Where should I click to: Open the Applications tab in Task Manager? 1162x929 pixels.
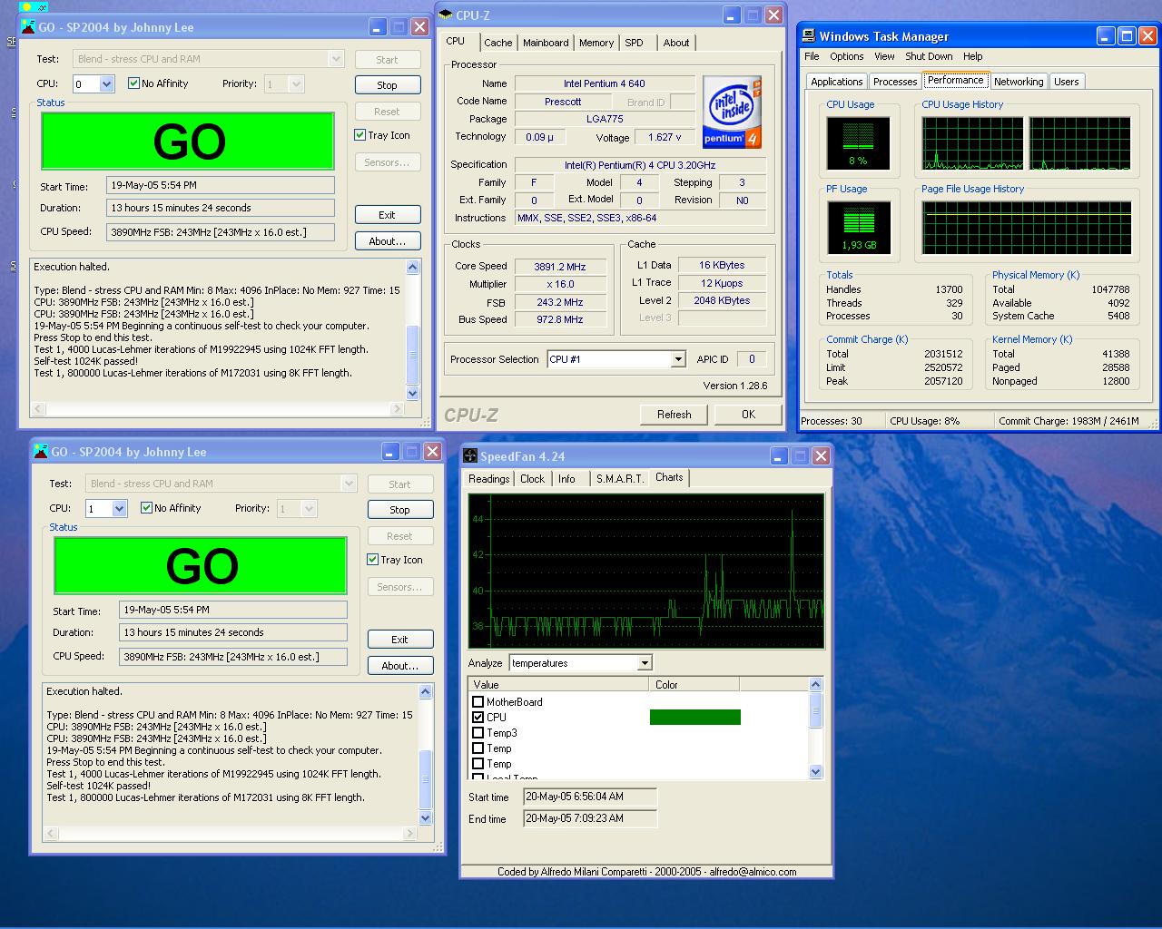pos(837,82)
